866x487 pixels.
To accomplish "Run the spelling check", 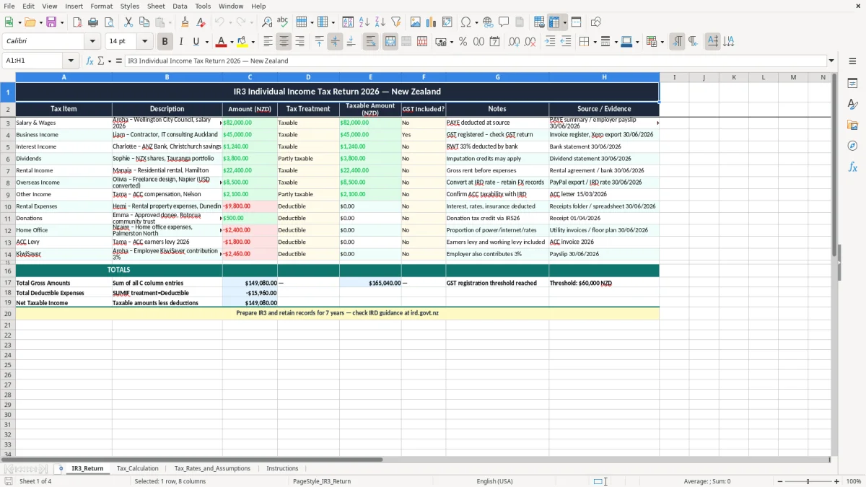I will pos(283,22).
